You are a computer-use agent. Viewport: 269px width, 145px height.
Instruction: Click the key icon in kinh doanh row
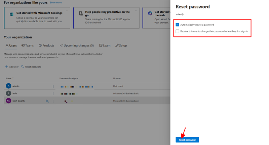47,101
